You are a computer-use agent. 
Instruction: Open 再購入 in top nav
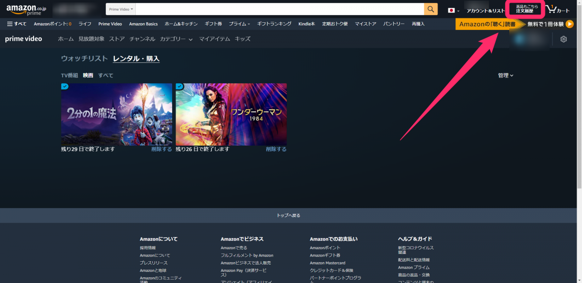point(418,24)
